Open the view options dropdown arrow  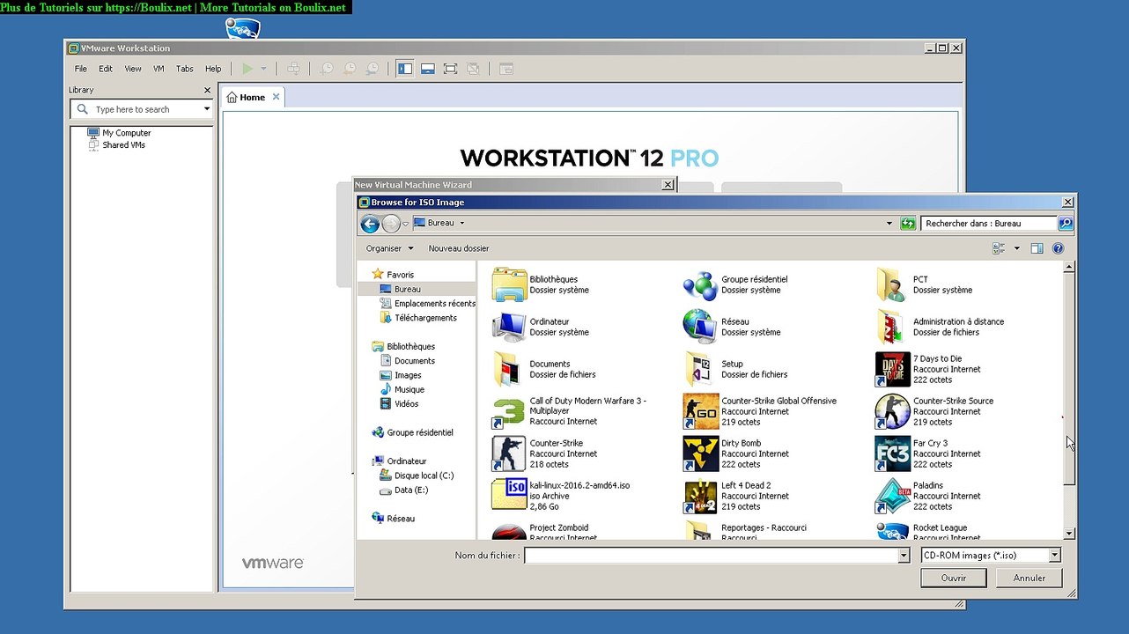tap(1016, 248)
